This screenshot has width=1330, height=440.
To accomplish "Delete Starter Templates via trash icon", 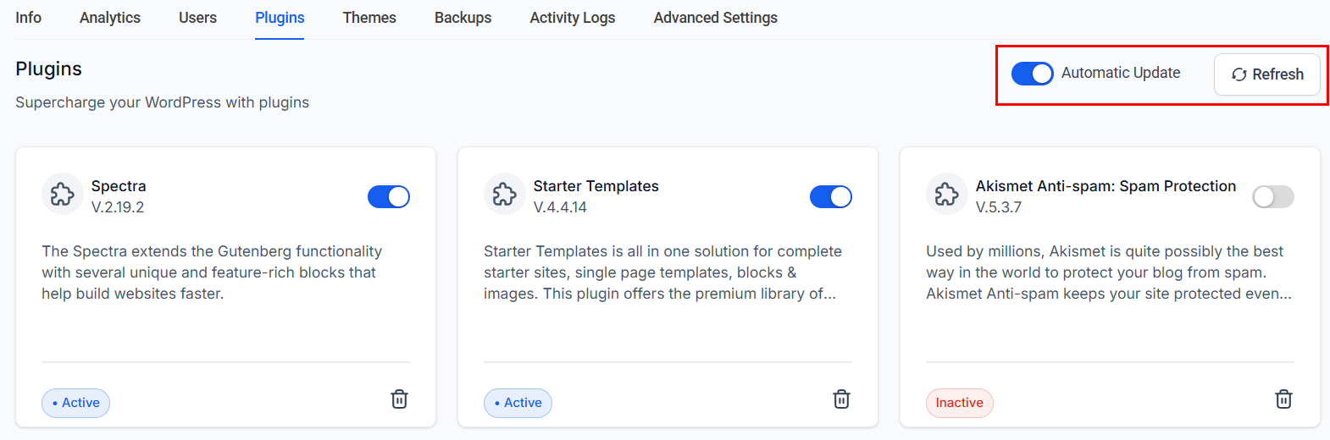I will pos(841,399).
